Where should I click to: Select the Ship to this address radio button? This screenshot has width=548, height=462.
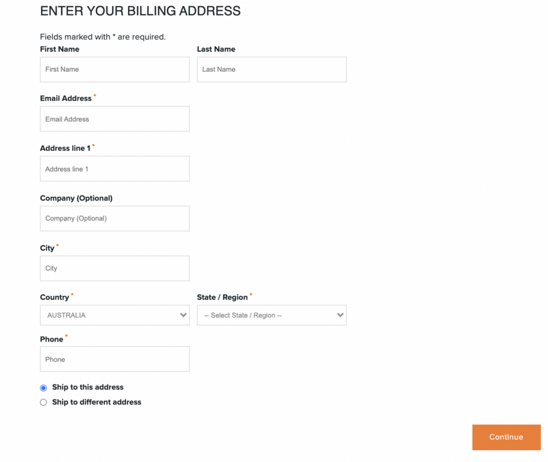(x=43, y=388)
